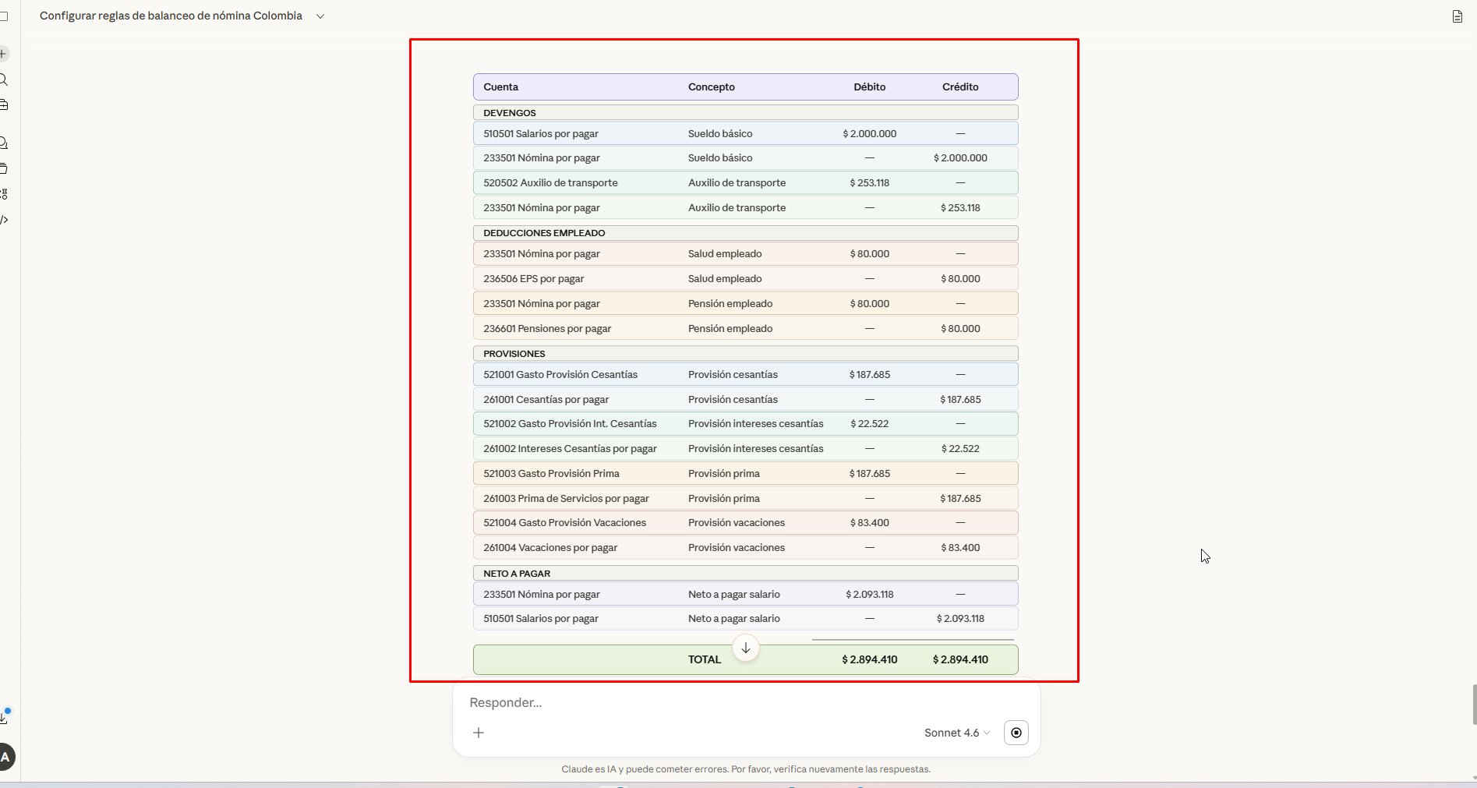1477x788 pixels.
Task: Click the page vertical scrollbar thumb
Action: tap(1474, 705)
